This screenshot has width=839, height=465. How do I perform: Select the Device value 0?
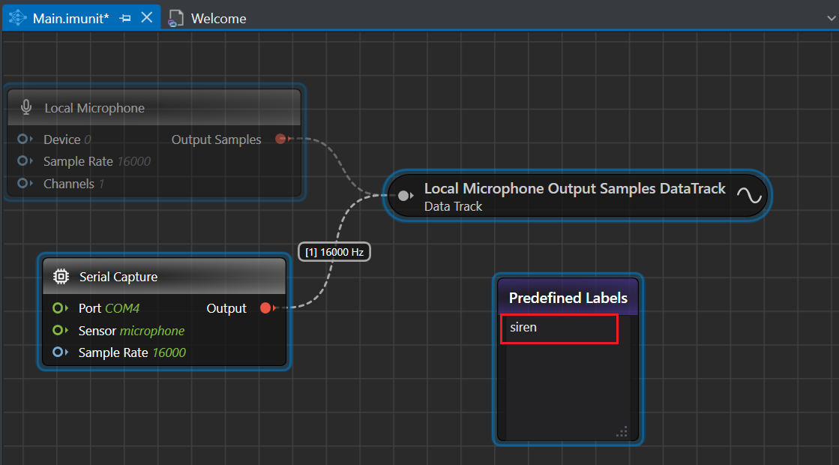88,139
